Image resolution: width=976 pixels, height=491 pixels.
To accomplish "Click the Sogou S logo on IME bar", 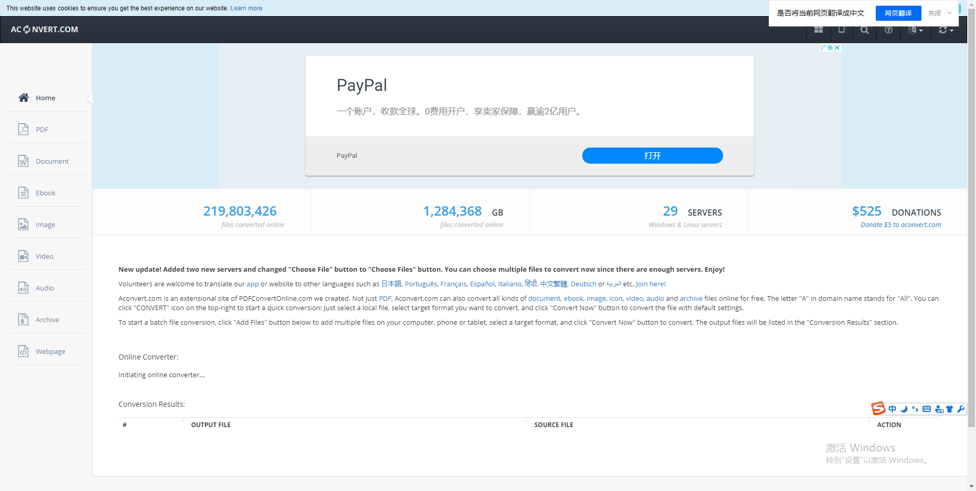I will [878, 408].
